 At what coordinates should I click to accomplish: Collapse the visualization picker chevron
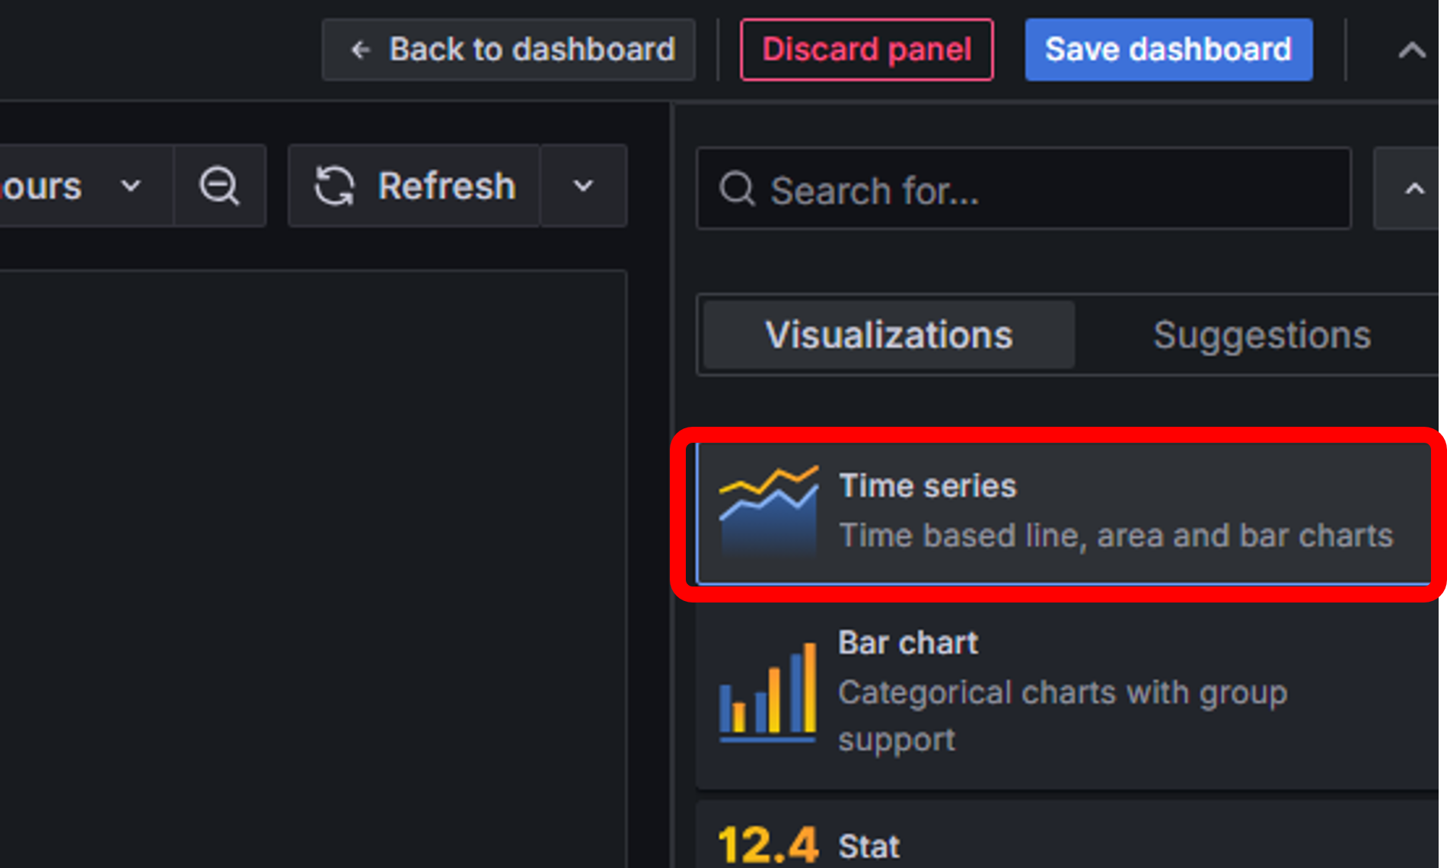point(1414,189)
